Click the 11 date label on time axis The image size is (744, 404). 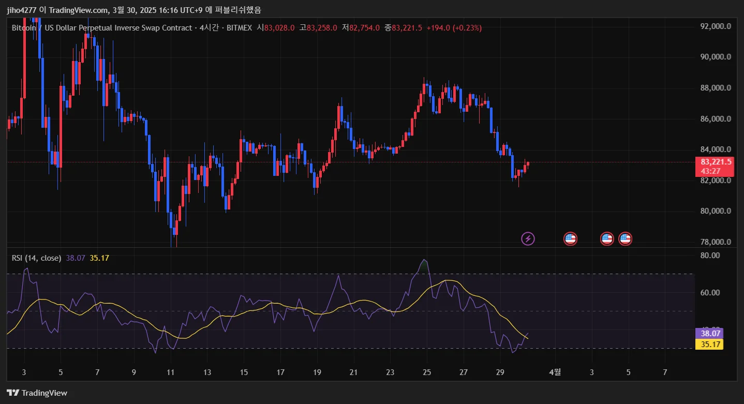point(171,372)
